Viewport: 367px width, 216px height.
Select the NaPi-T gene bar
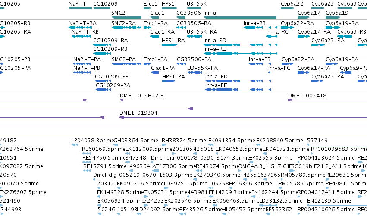tap(80, 8)
